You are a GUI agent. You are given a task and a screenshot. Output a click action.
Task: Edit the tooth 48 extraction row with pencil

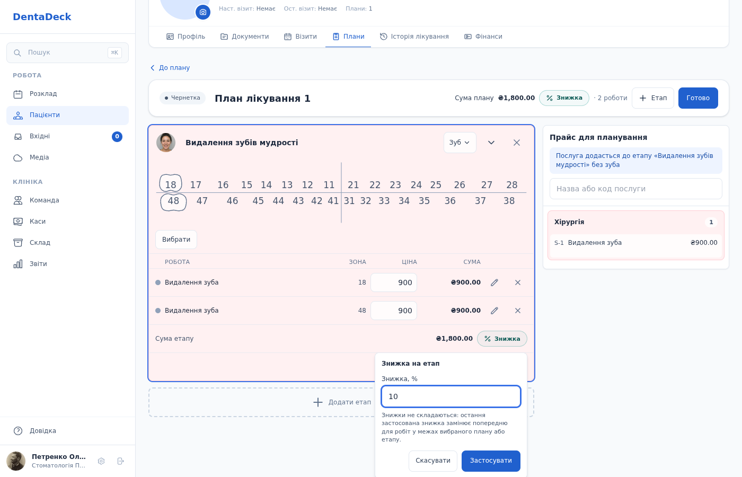point(494,311)
